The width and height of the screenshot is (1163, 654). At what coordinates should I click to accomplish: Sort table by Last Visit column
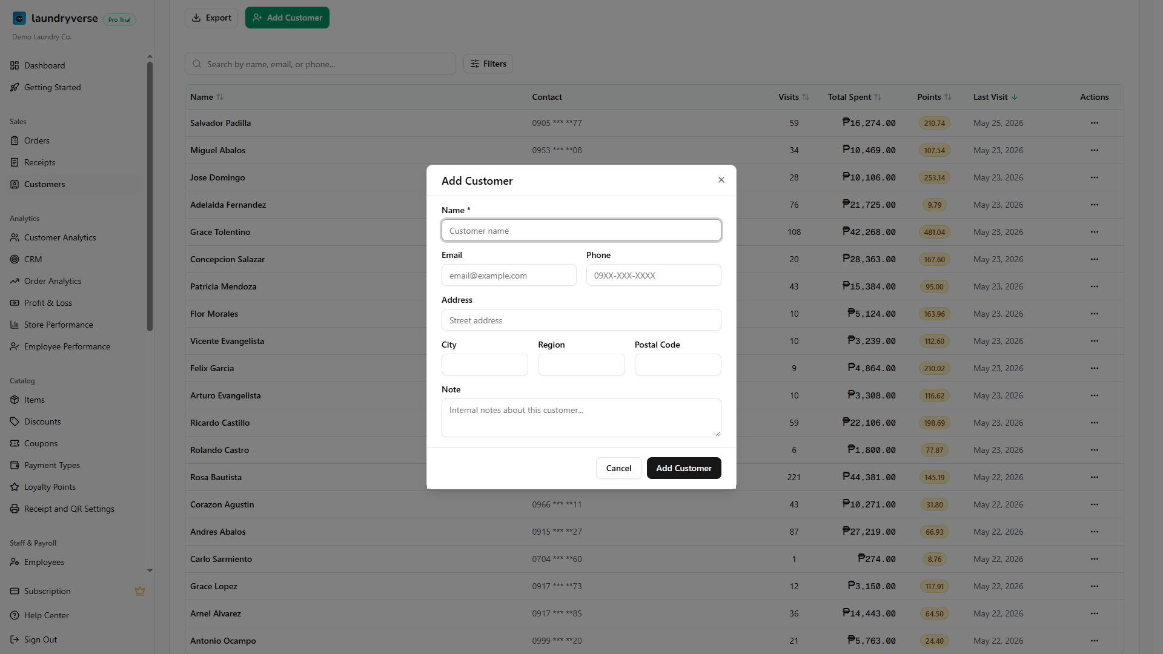pyautogui.click(x=995, y=97)
